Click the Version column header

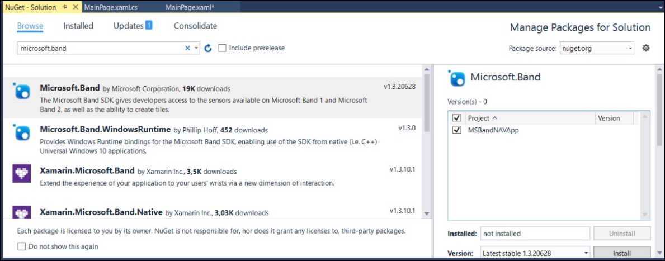[614, 118]
